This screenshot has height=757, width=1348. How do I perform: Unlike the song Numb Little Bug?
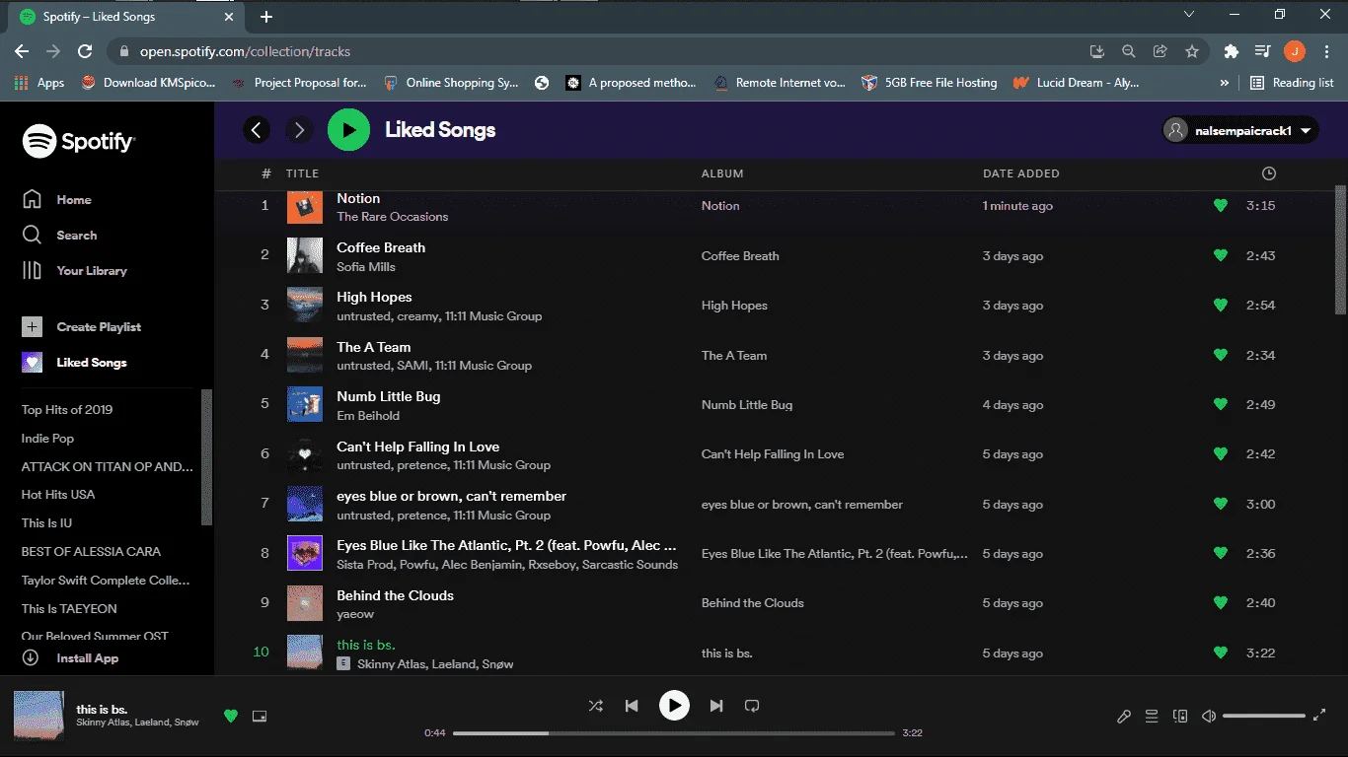point(1221,404)
